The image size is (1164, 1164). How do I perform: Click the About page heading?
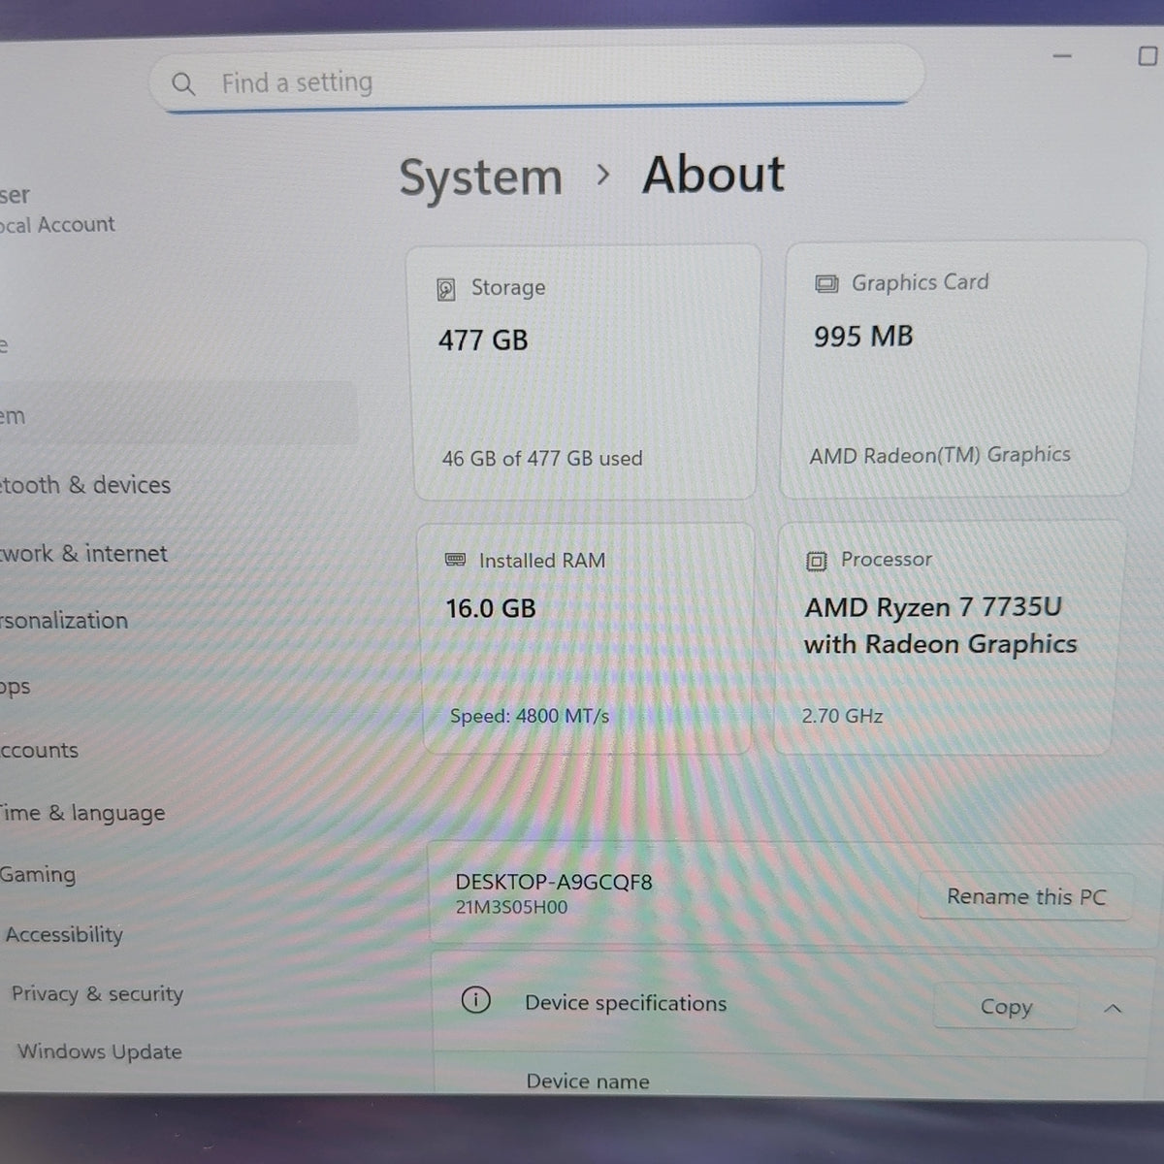pos(714,176)
